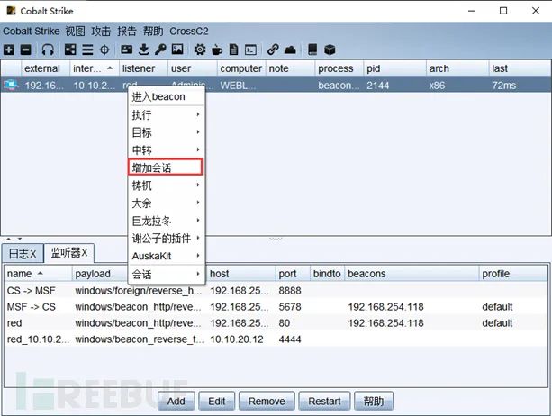Image resolution: width=552 pixels, height=416 pixels.
Task: Click the cloud manage web server icon
Action: 290,50
